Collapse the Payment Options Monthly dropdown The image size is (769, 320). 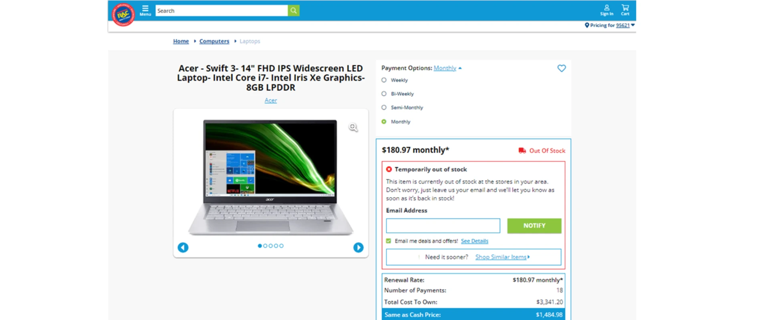click(447, 68)
